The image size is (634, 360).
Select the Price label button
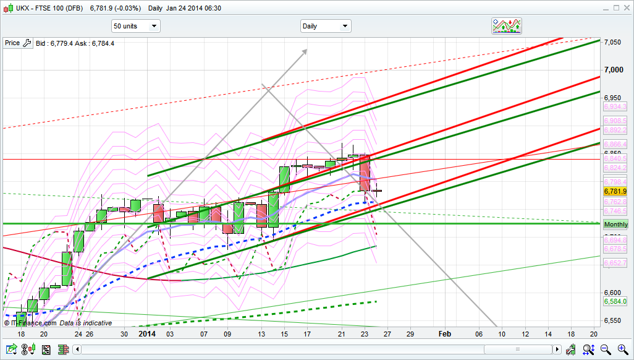pos(12,43)
